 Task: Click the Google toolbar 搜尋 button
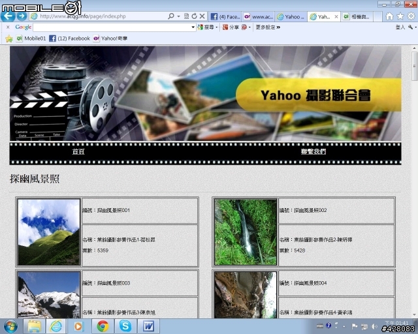(206, 27)
